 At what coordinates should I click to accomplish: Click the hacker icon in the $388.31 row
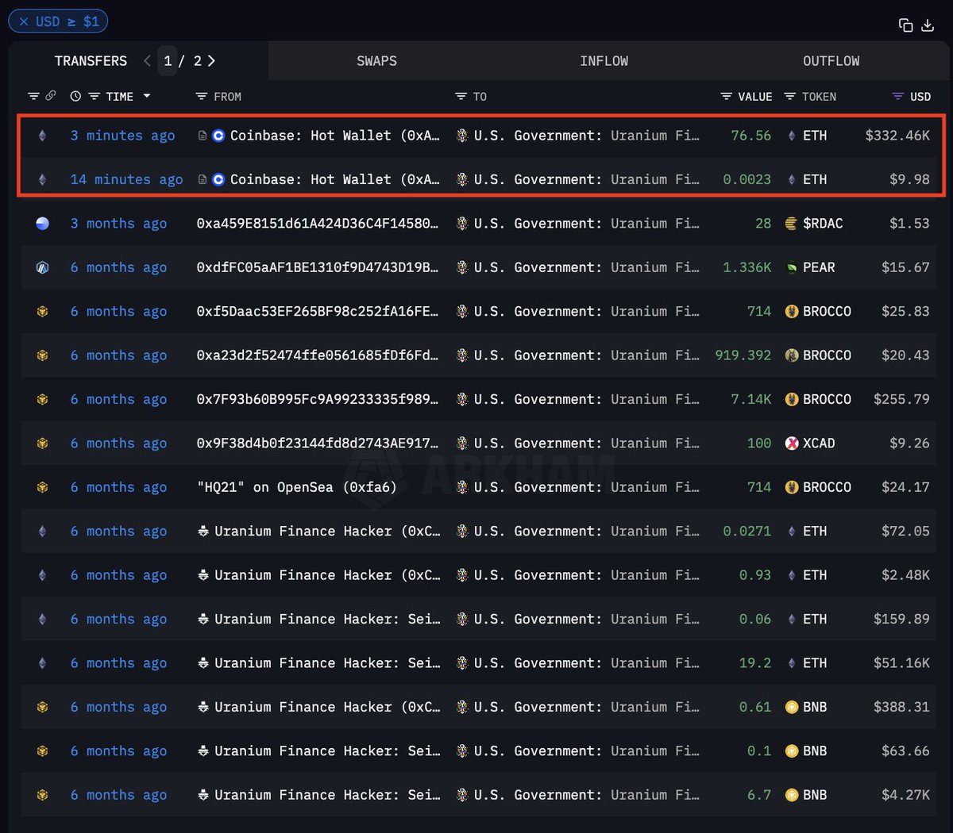203,707
